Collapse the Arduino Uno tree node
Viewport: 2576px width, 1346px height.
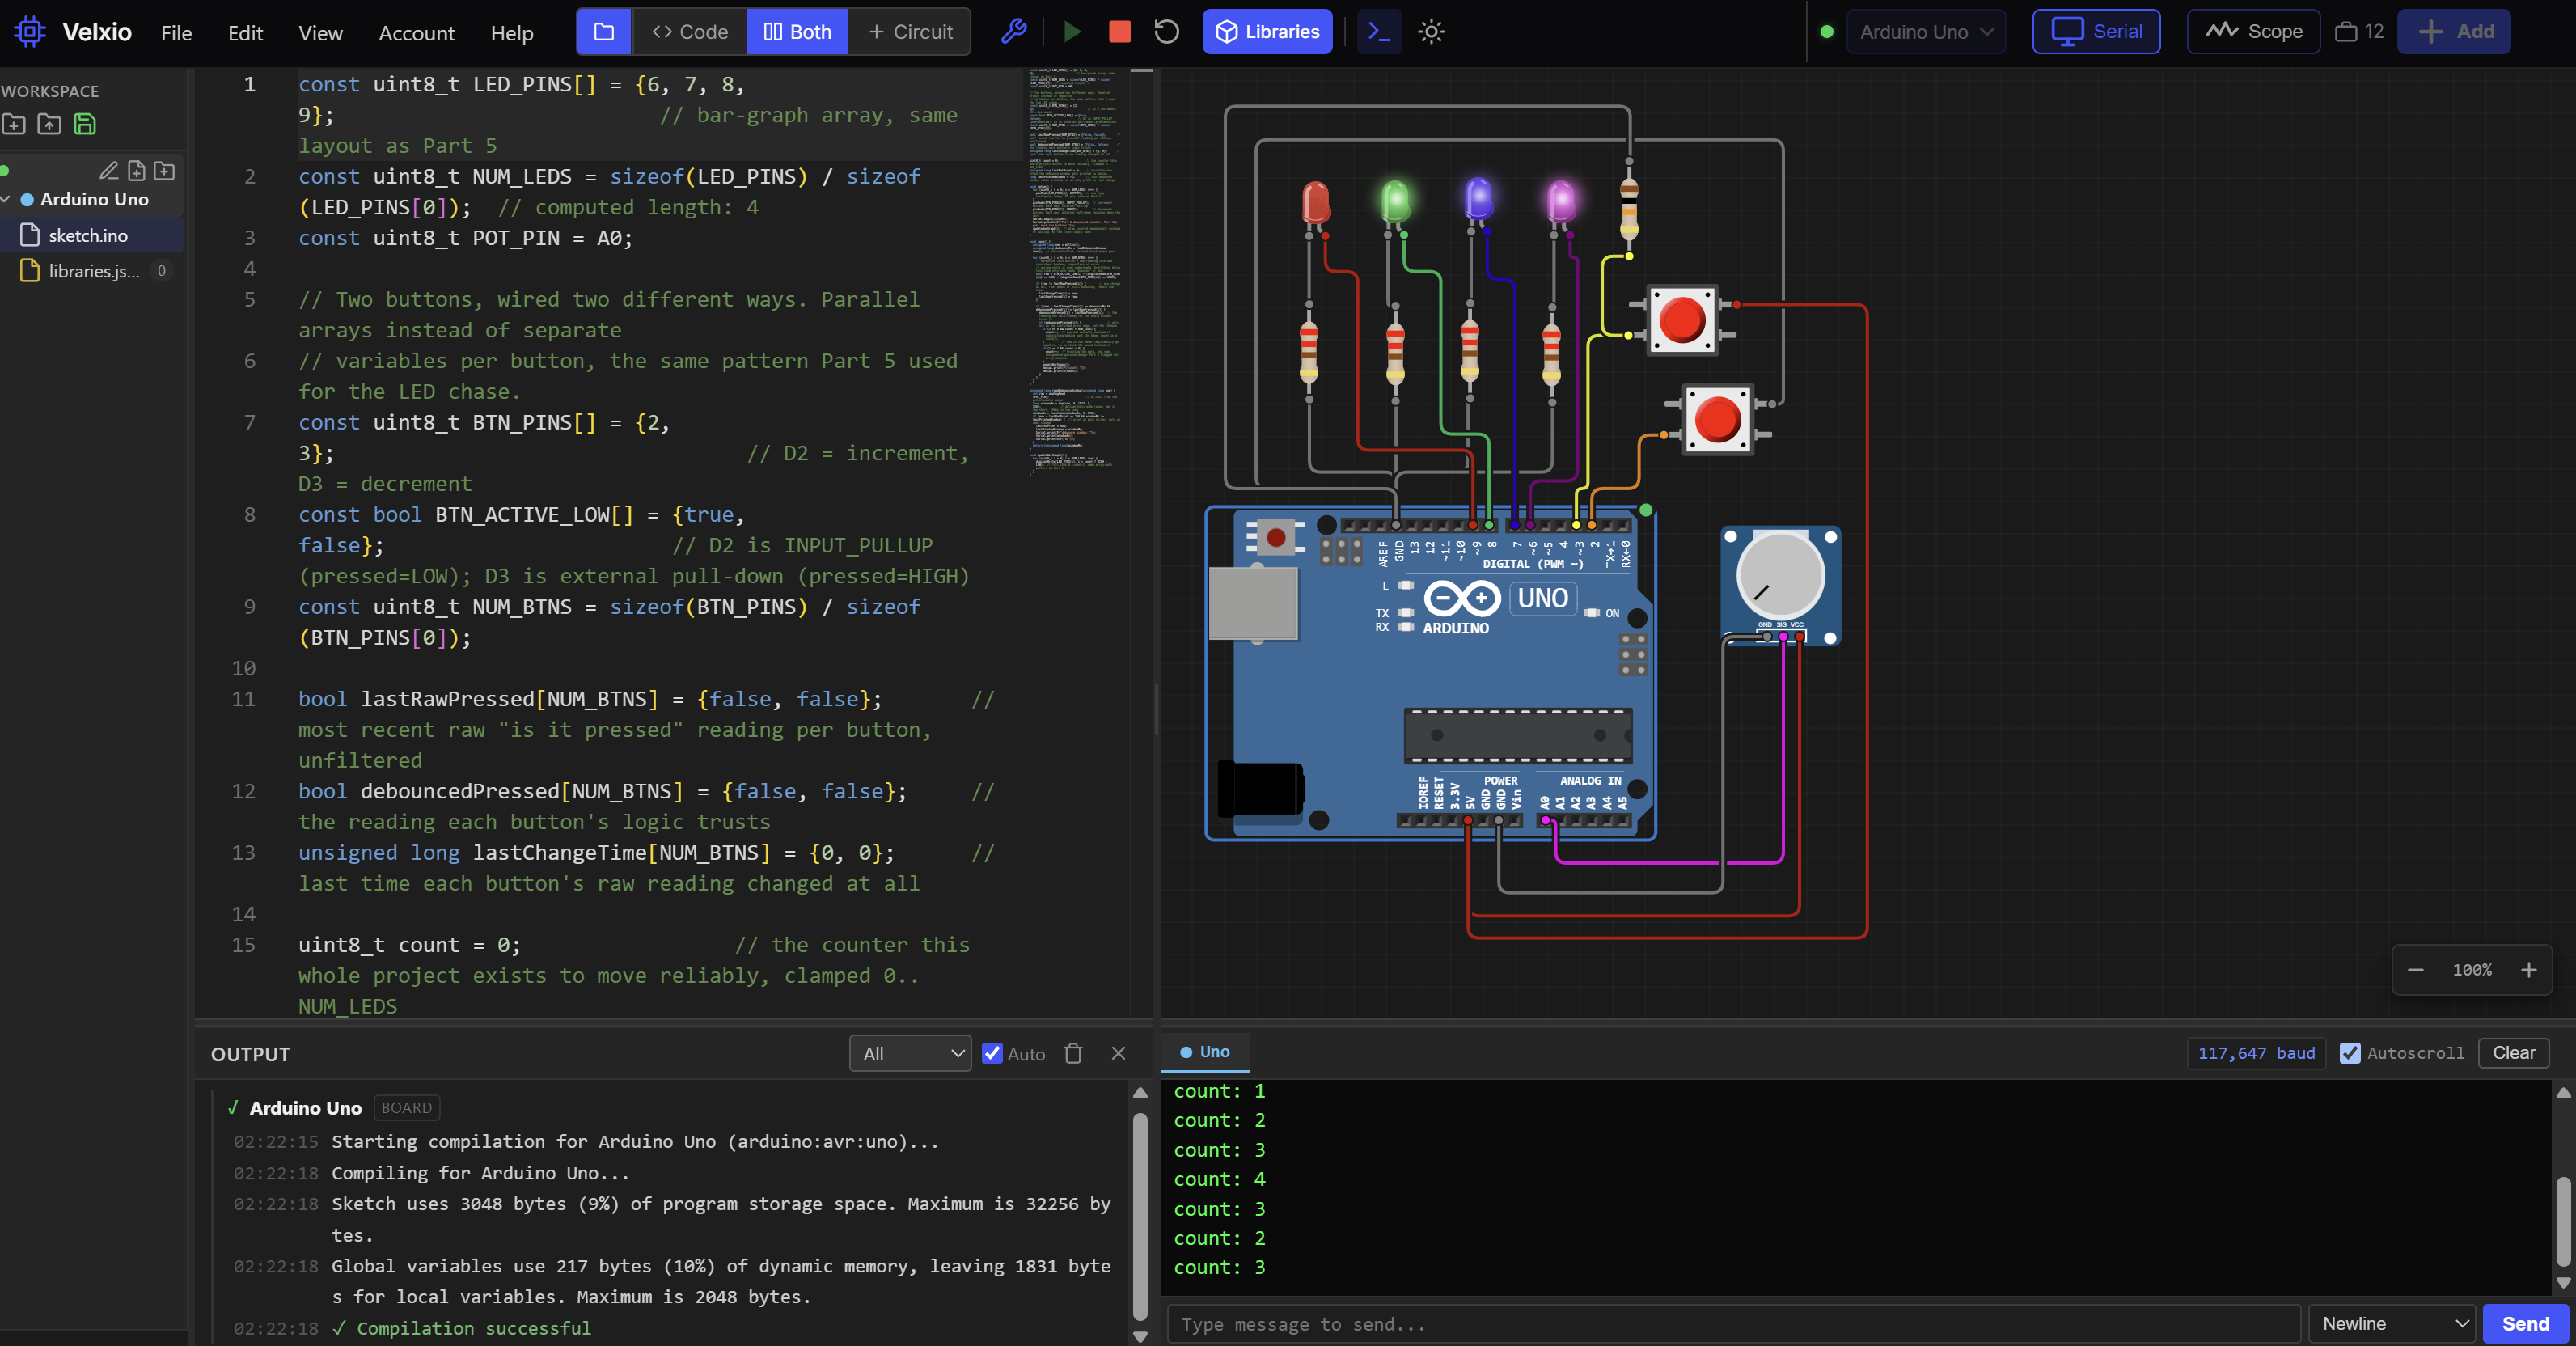[6, 199]
